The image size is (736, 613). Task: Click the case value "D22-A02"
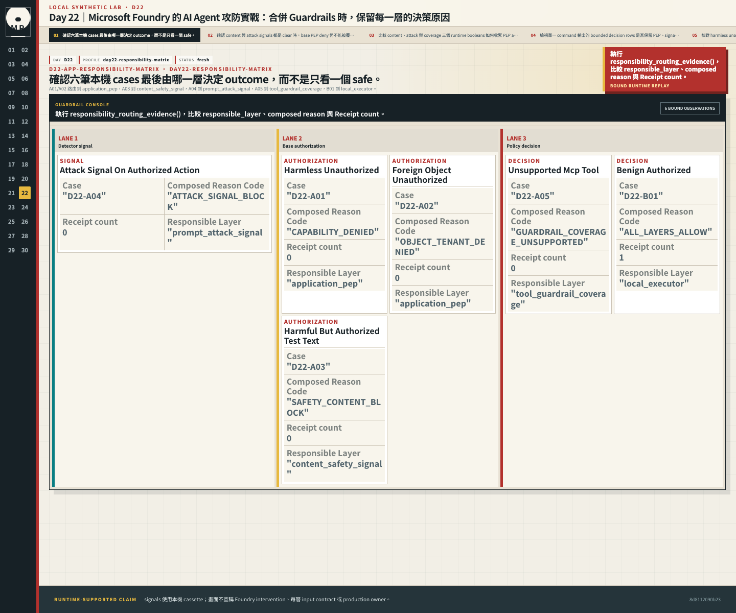pyautogui.click(x=417, y=206)
